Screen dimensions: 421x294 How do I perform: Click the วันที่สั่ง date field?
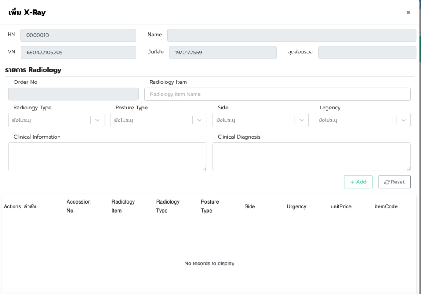click(x=222, y=53)
